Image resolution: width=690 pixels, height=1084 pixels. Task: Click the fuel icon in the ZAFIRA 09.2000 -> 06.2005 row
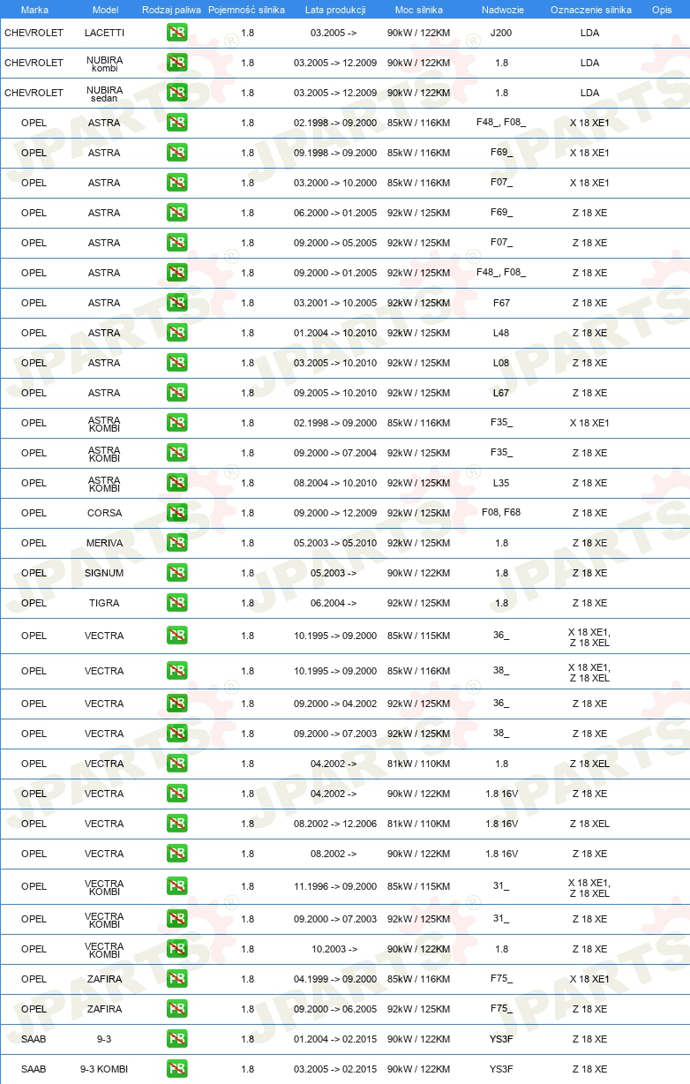pyautogui.click(x=176, y=1009)
